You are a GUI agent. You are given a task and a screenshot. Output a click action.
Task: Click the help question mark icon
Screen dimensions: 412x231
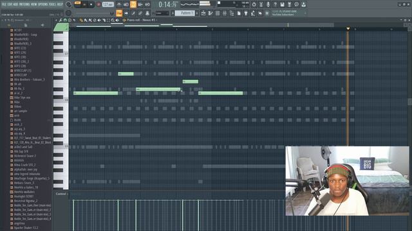click(x=275, y=4)
